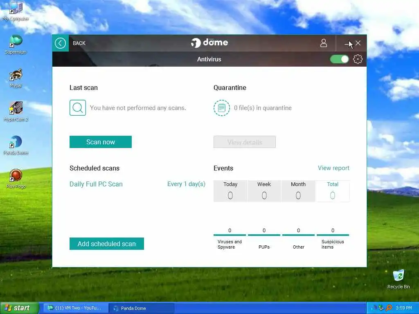Click Add scheduled scan button

point(107,244)
